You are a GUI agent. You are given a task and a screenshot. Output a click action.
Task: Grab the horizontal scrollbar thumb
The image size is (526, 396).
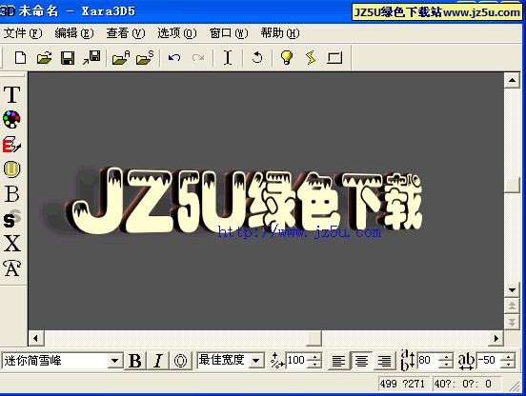click(314, 338)
